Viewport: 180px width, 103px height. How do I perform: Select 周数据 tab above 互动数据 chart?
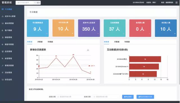coord(106,42)
